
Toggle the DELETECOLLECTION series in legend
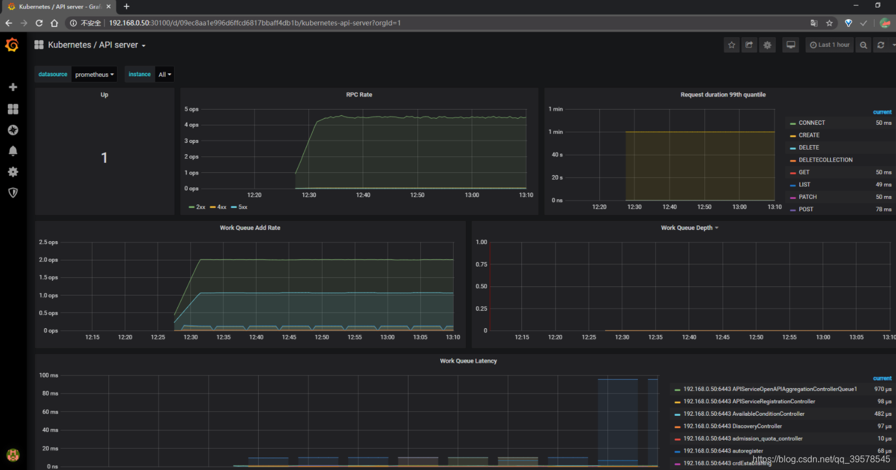825,160
